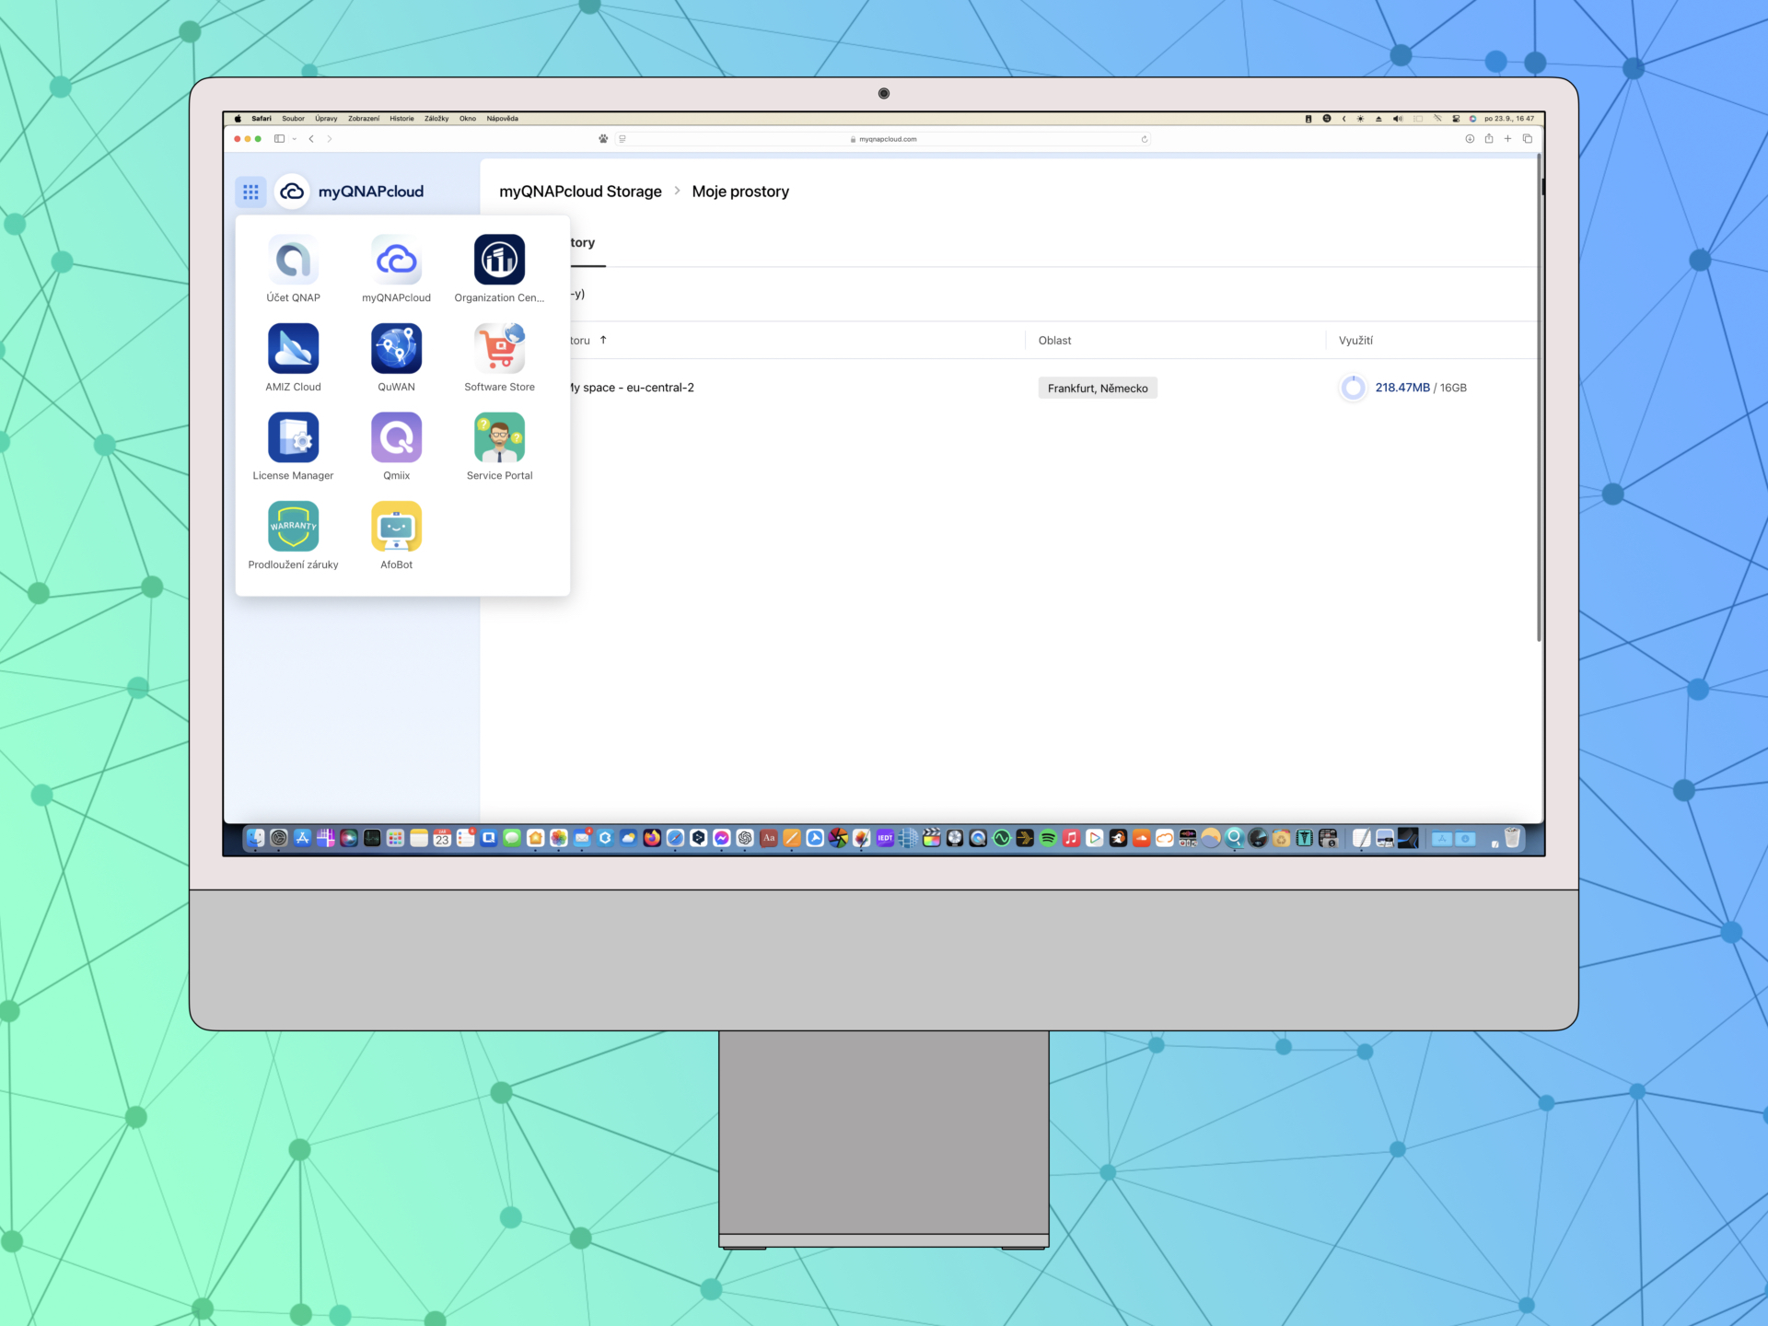Launch Organization Center app icon
The image size is (1768, 1326).
pos(499,260)
